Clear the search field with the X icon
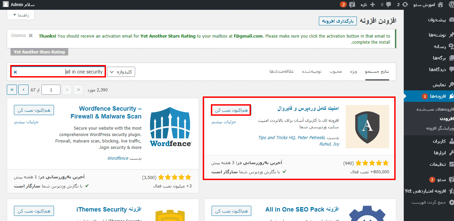Screen dimensions: 454x221 pos(15,72)
